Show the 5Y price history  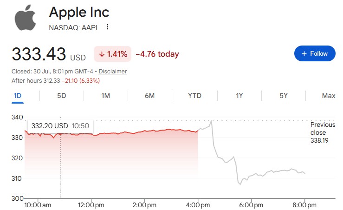click(284, 96)
